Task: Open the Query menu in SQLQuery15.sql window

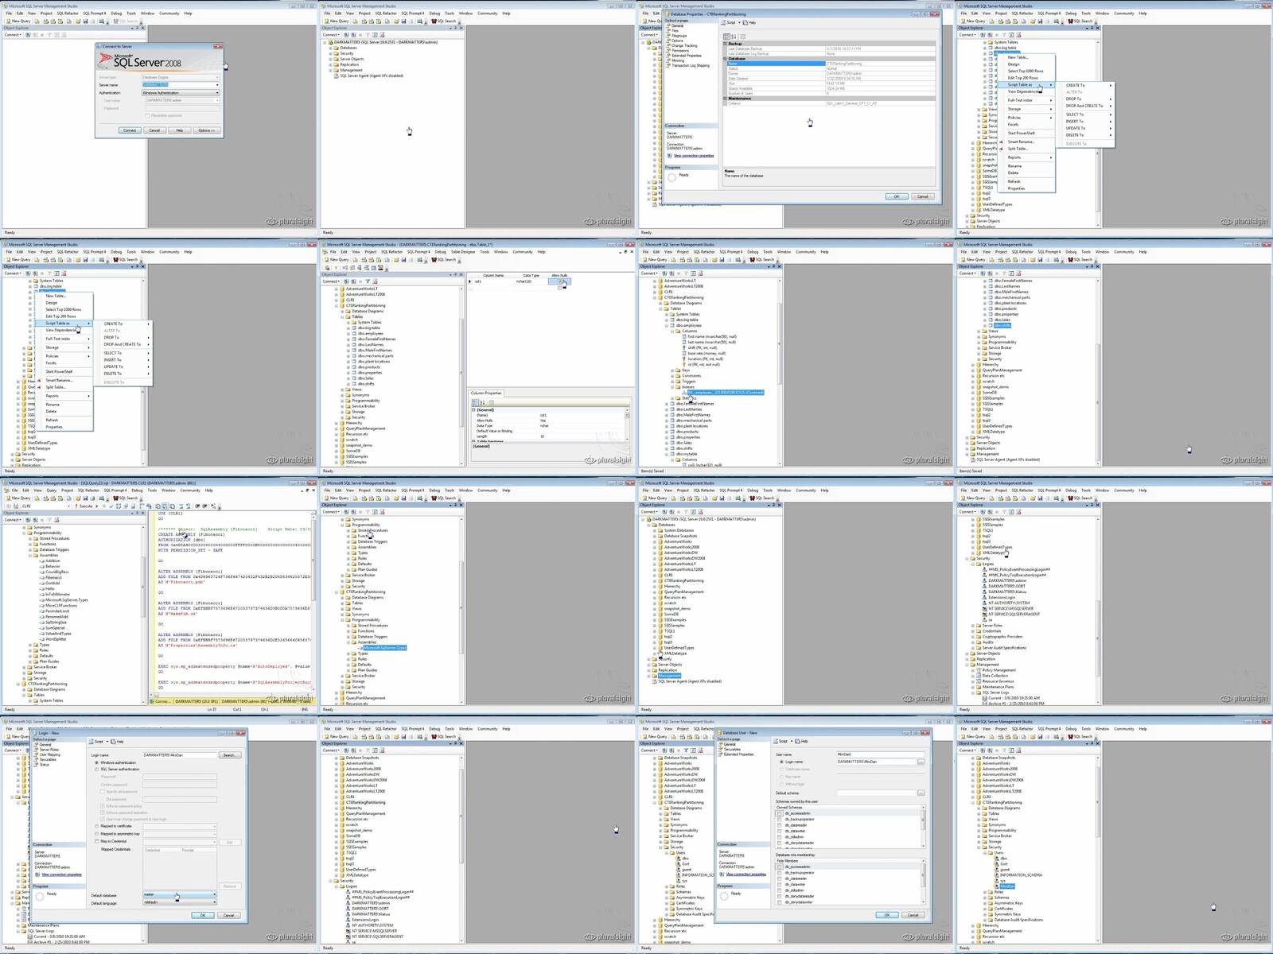Action: coord(52,491)
